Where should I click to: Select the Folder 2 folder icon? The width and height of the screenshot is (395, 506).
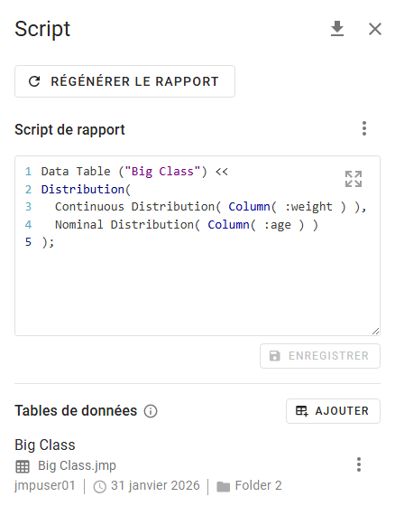click(x=224, y=487)
